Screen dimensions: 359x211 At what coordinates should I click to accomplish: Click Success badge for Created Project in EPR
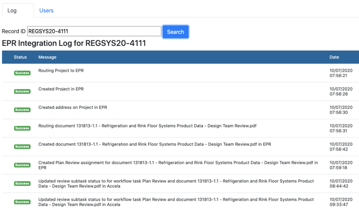tap(22, 92)
